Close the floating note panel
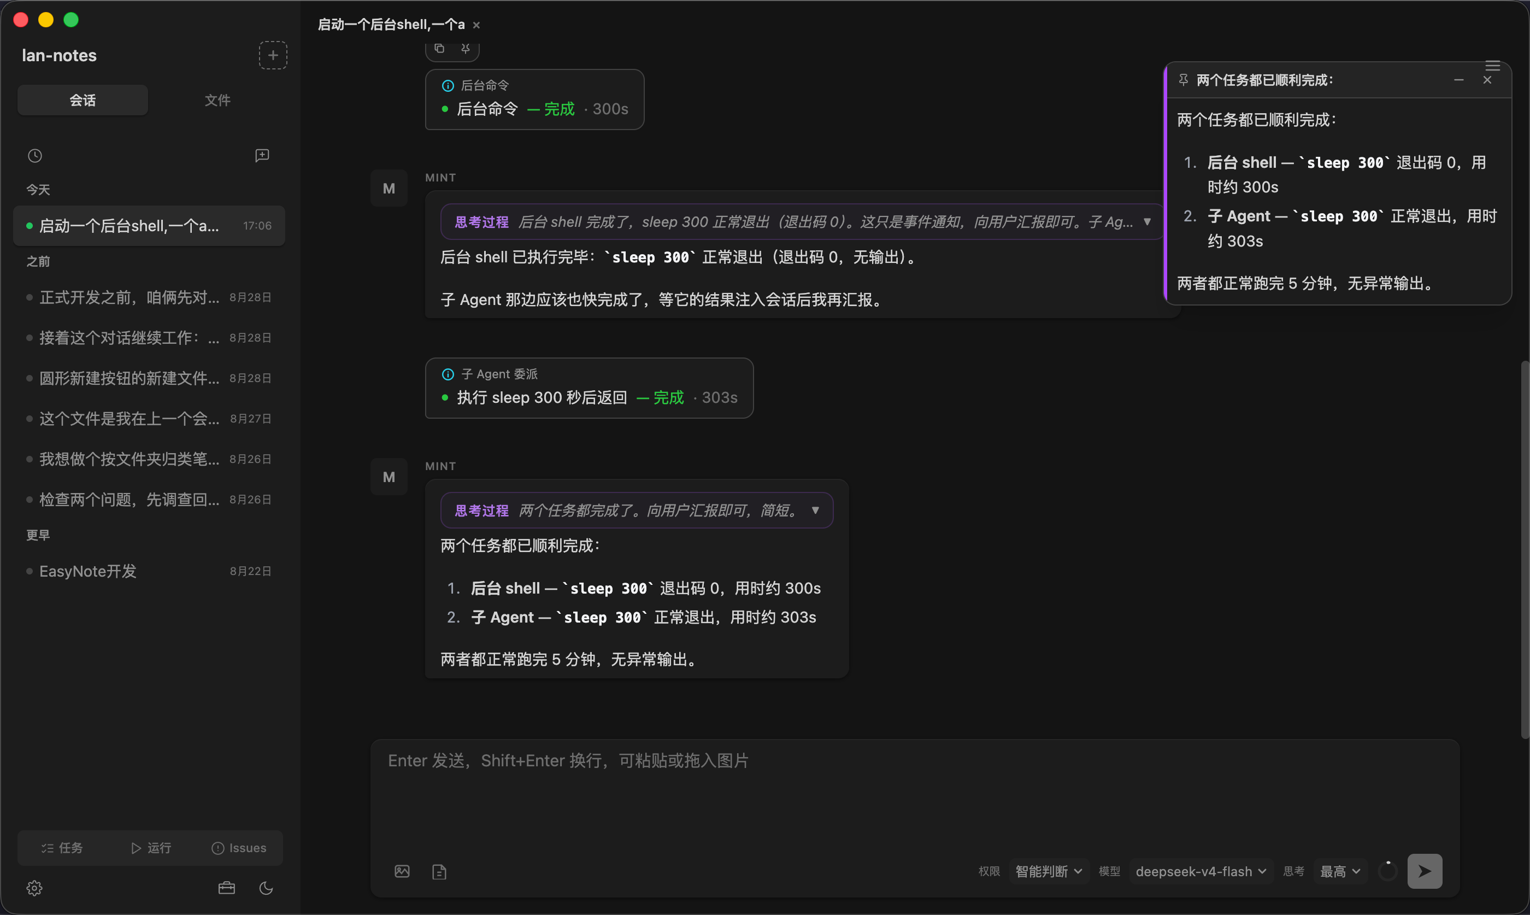Viewport: 1530px width, 915px height. click(1487, 80)
